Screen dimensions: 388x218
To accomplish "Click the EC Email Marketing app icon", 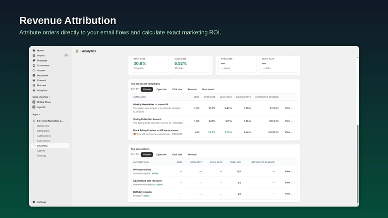I will click(34, 121).
